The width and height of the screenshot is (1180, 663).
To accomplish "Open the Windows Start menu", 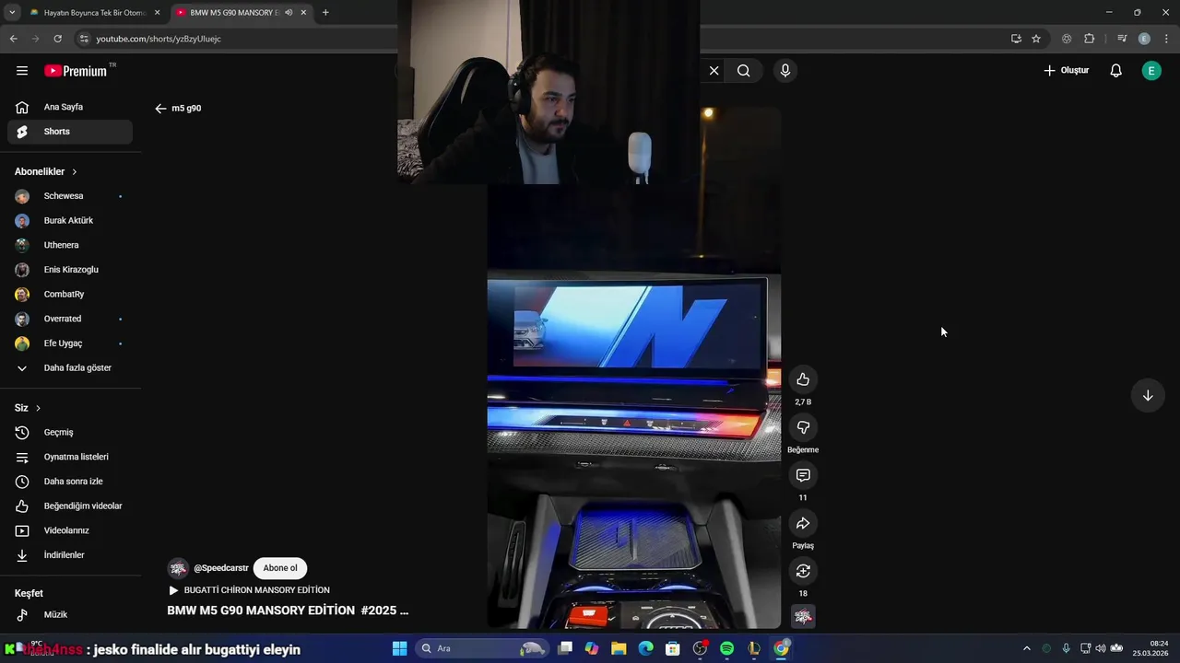I will (399, 648).
